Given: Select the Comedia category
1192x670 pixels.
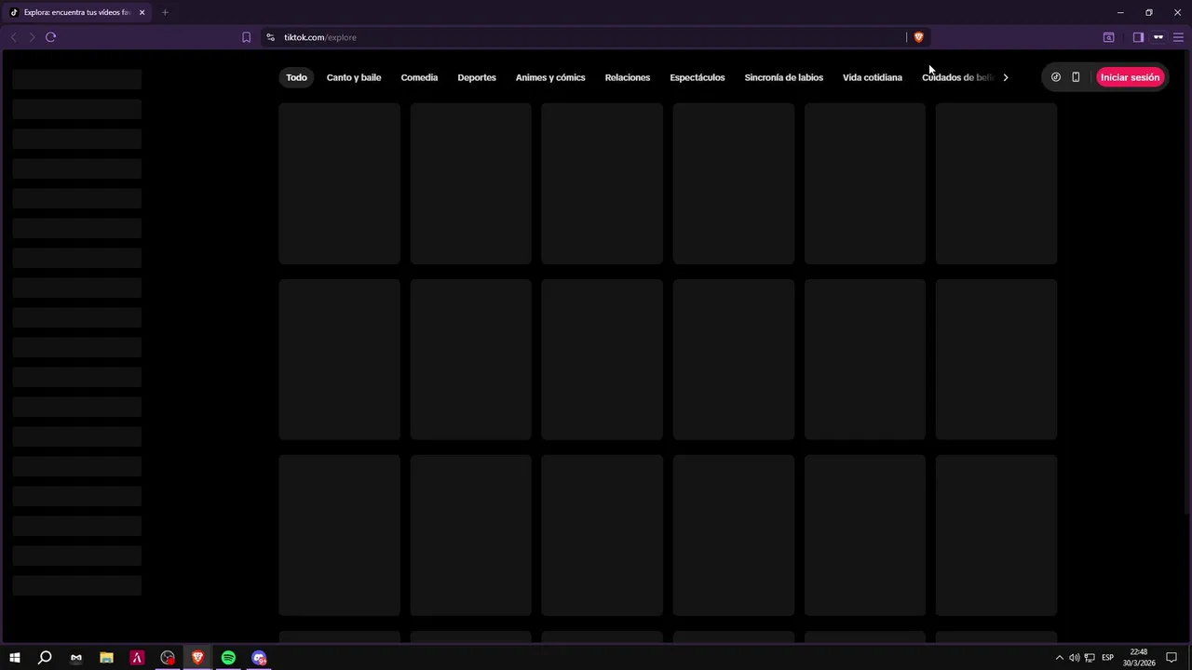Looking at the screenshot, I should pos(419,77).
